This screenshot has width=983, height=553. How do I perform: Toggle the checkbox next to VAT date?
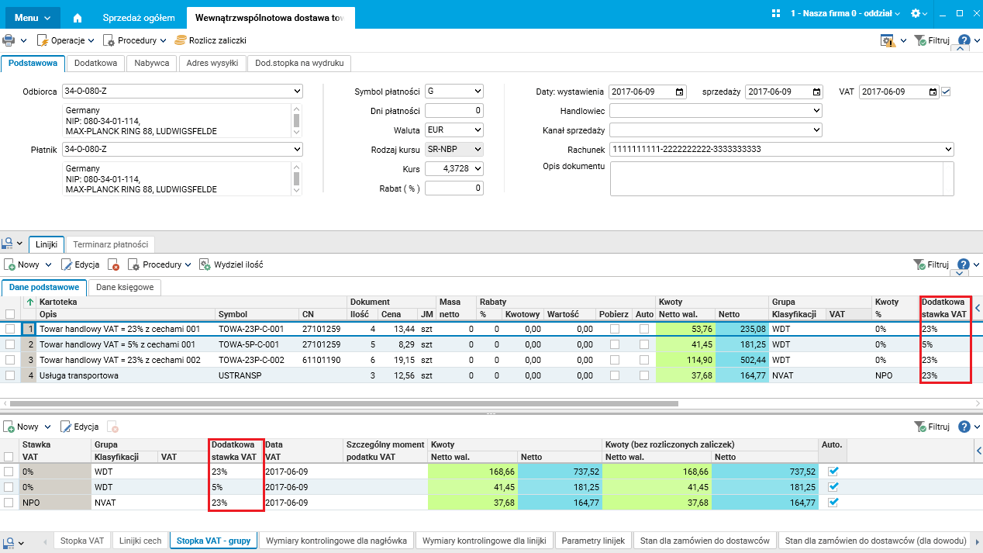(946, 92)
